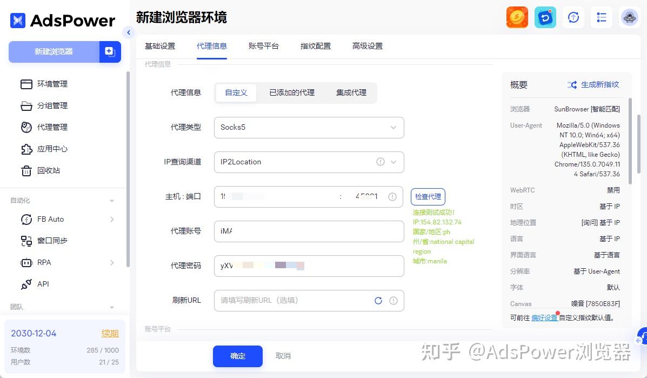Click 续期 to renew the subscription
The width and height of the screenshot is (647, 378).
point(110,333)
